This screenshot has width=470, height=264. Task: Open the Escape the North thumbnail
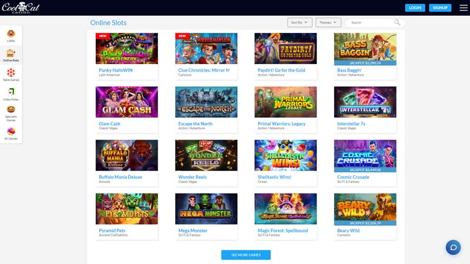(206, 102)
